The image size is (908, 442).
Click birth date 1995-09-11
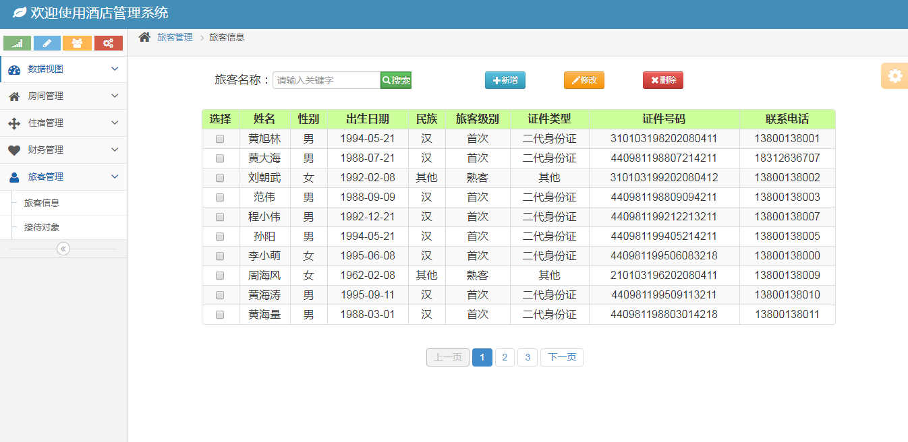tap(368, 295)
